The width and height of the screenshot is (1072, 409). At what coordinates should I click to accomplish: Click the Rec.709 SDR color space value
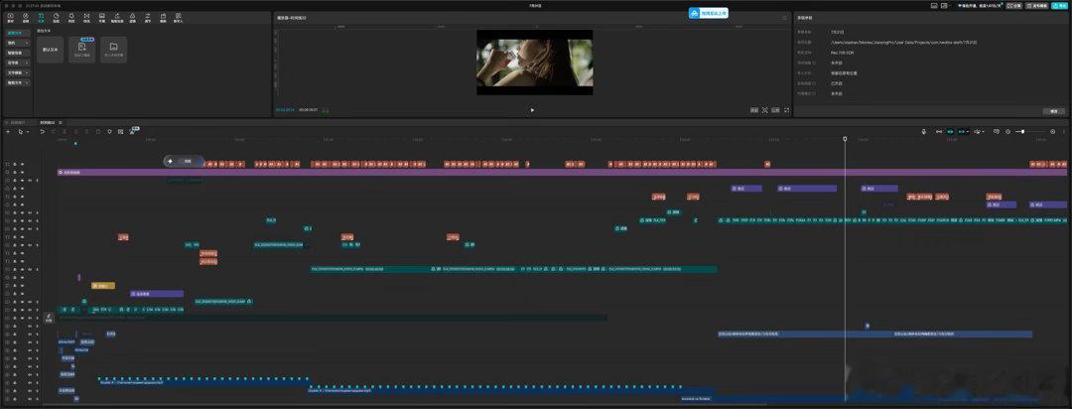pyautogui.click(x=843, y=52)
